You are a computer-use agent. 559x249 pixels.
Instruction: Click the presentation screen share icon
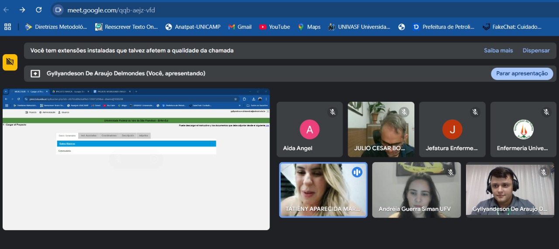(35, 73)
